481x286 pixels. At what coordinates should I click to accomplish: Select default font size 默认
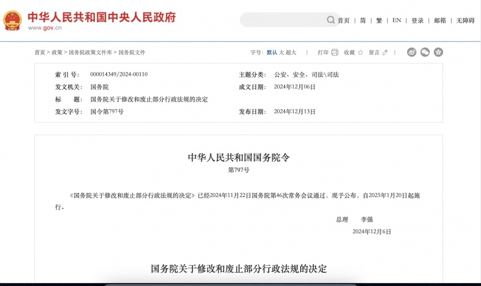coord(272,52)
